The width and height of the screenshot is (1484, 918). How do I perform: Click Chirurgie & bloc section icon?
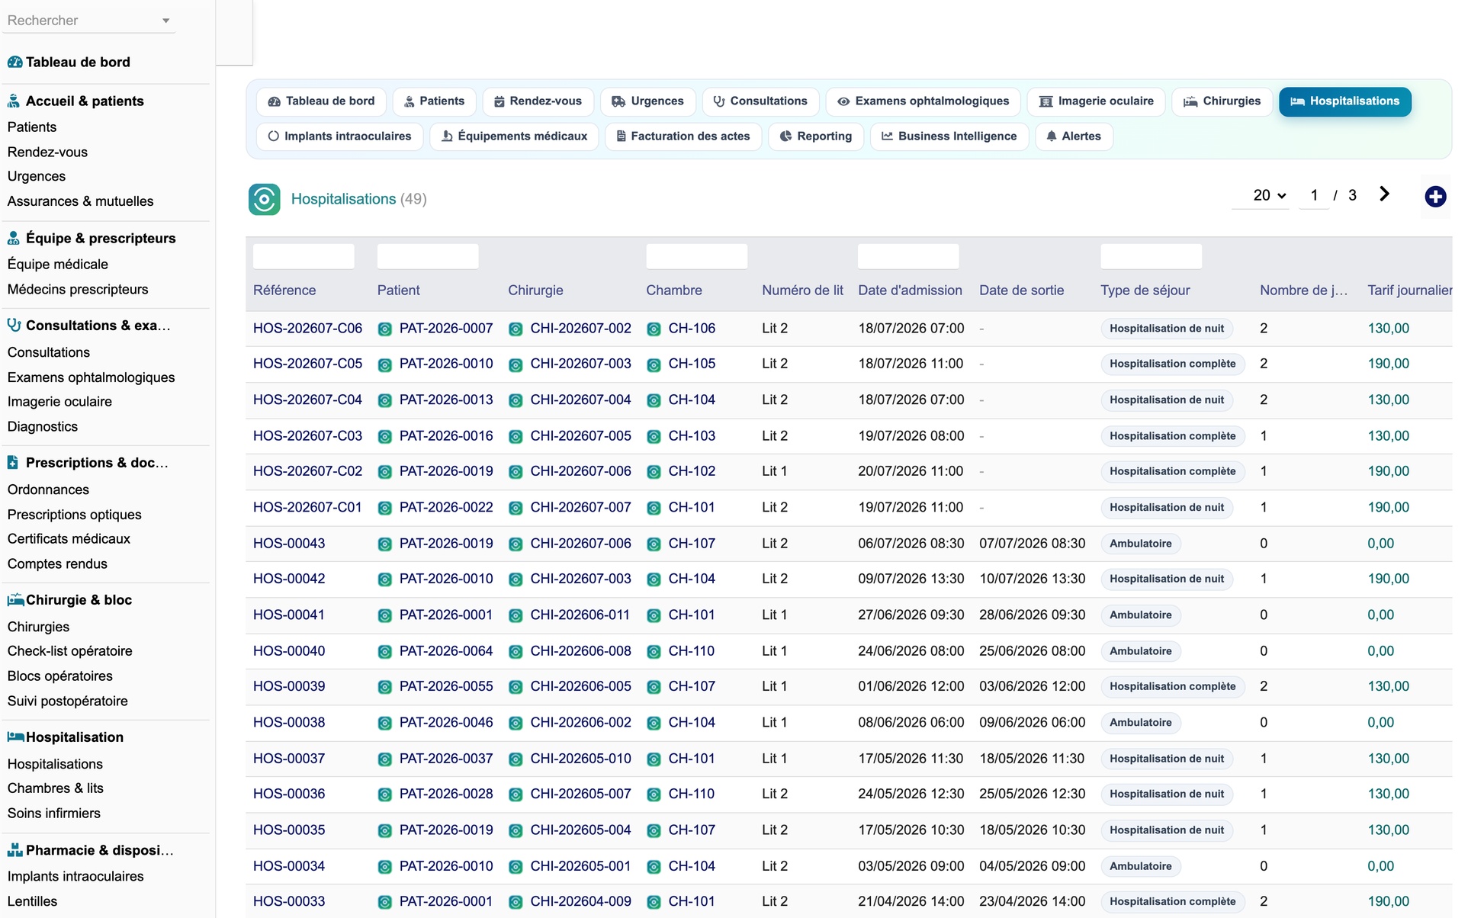[x=15, y=600]
